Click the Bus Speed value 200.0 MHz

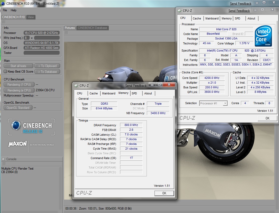(212, 87)
